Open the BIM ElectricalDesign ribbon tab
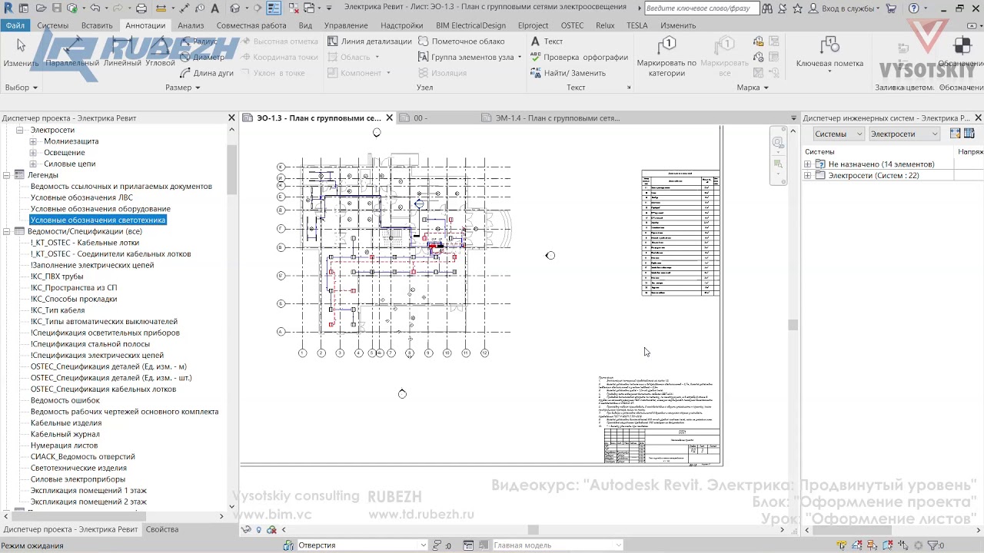Screen dimensions: 984x553 (470, 25)
